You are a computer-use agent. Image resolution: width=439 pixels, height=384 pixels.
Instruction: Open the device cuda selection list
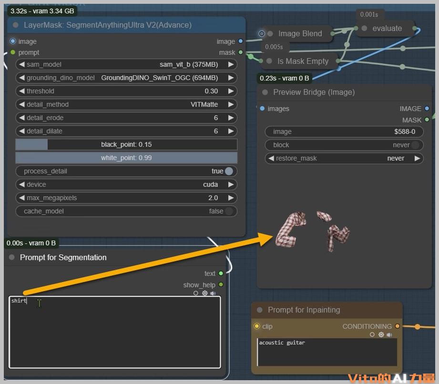click(x=126, y=184)
